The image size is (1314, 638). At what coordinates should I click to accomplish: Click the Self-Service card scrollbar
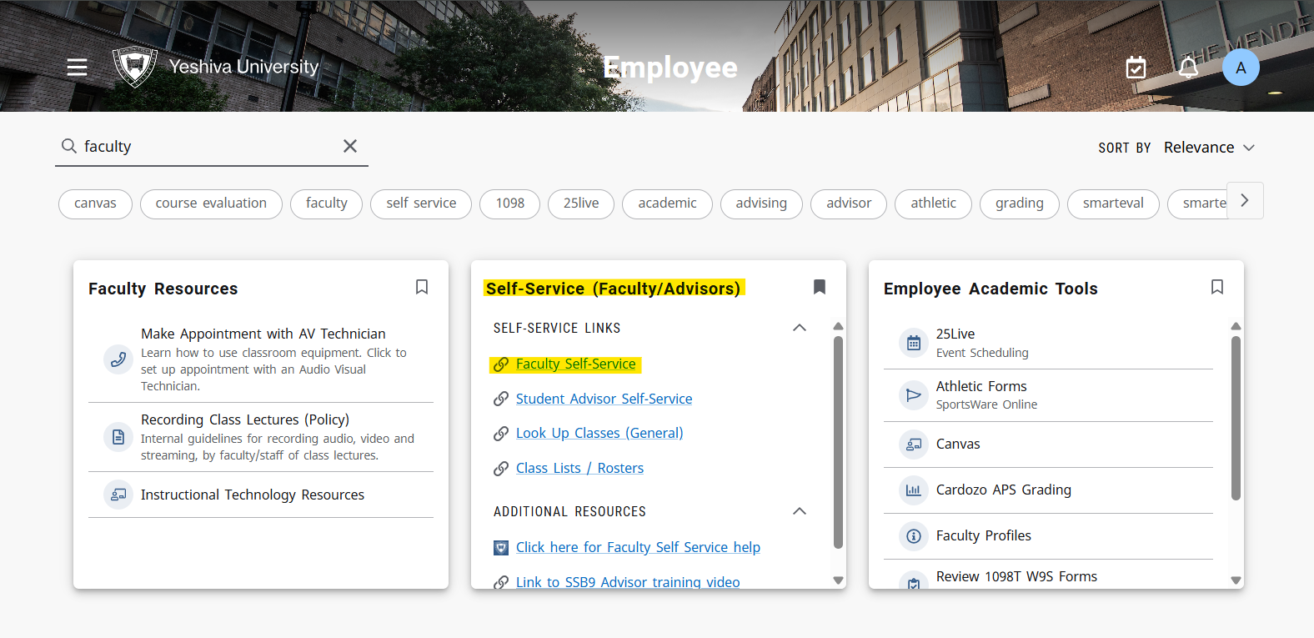838,442
